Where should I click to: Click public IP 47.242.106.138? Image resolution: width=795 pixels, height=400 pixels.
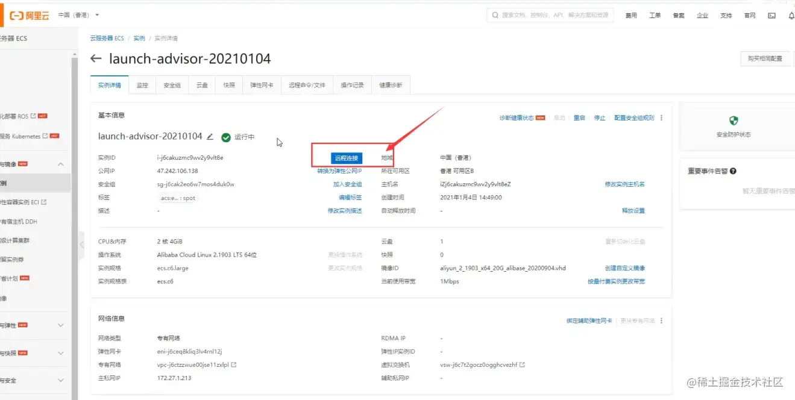(x=178, y=171)
